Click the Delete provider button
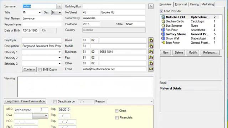The image size is (228, 128). [179, 53]
